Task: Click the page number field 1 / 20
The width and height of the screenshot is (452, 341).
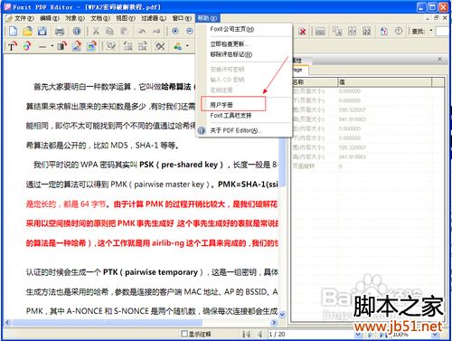Action: (x=310, y=334)
